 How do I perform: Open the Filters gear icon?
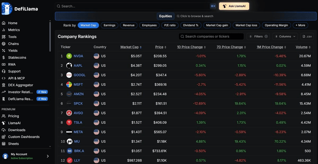[266, 36]
